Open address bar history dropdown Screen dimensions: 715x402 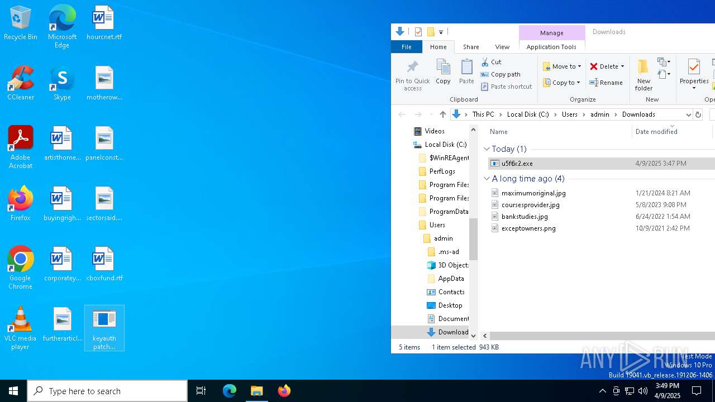[688, 114]
